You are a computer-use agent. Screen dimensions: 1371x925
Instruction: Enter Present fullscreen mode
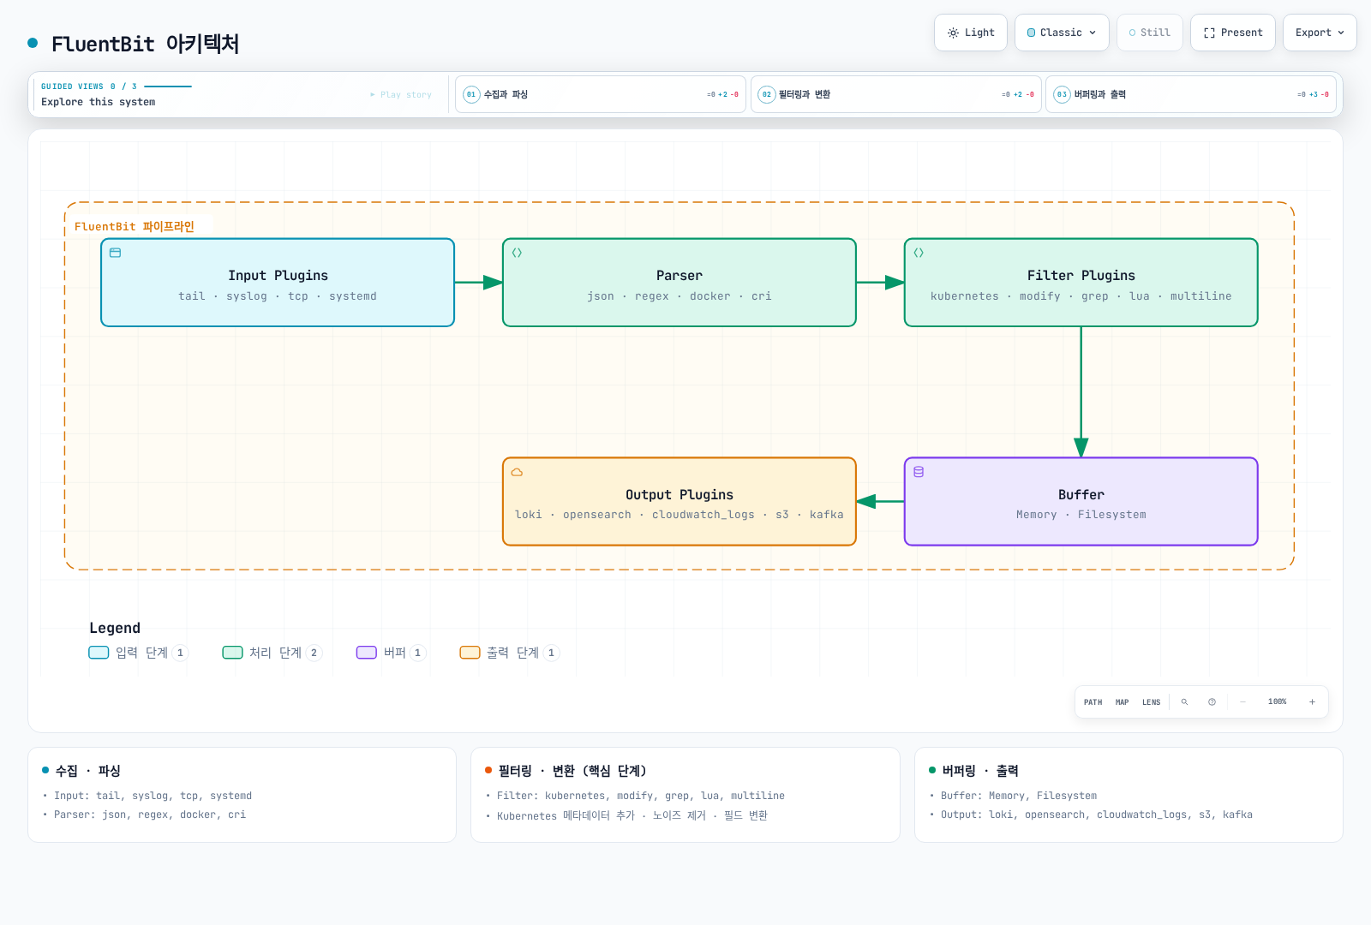[x=1233, y=33]
